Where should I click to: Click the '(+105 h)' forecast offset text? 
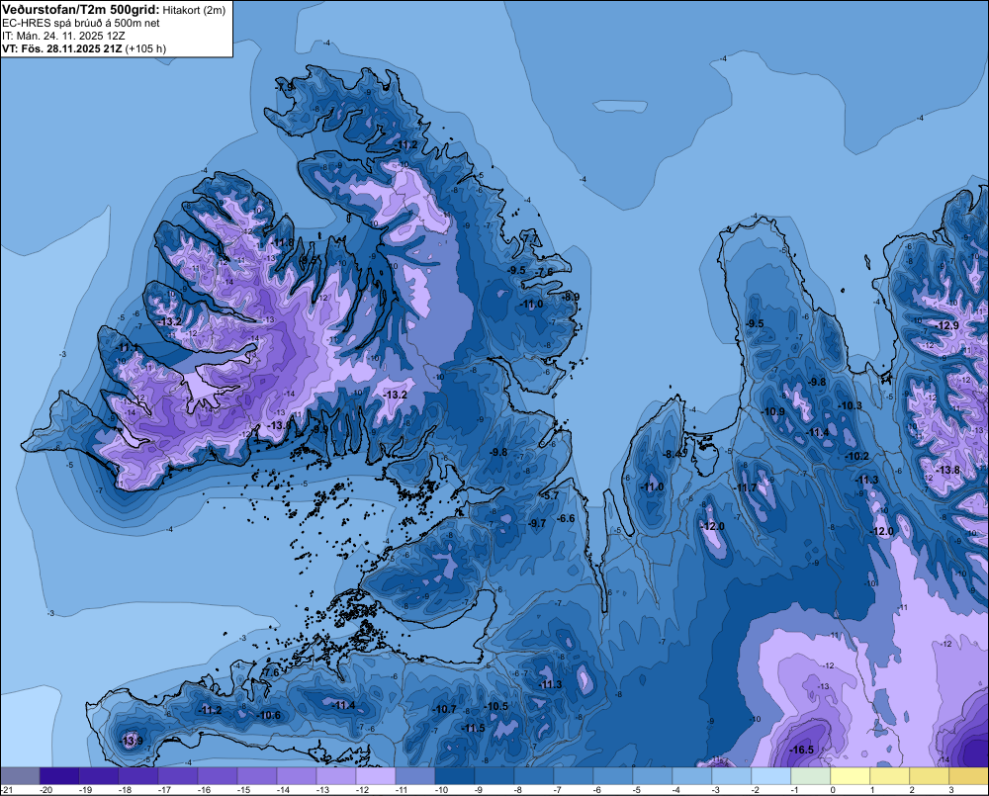point(145,48)
